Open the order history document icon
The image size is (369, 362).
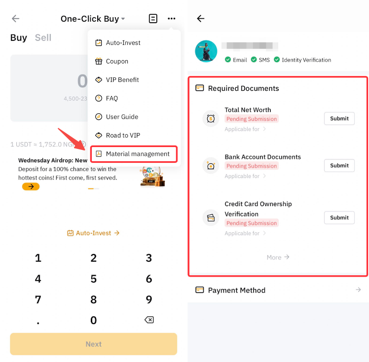click(x=153, y=19)
